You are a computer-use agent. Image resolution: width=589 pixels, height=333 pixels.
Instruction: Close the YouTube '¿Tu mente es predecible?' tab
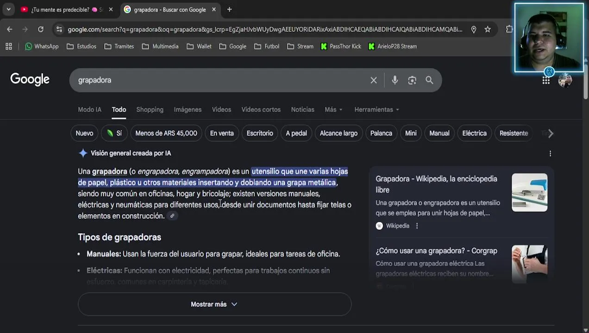point(111,9)
